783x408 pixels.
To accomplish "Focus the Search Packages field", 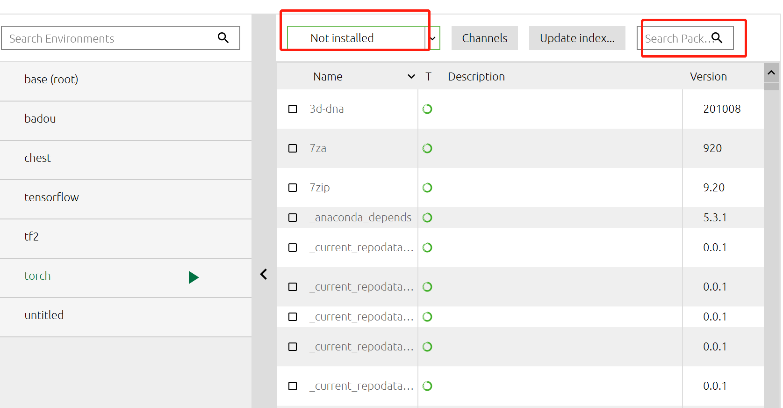I will [685, 38].
